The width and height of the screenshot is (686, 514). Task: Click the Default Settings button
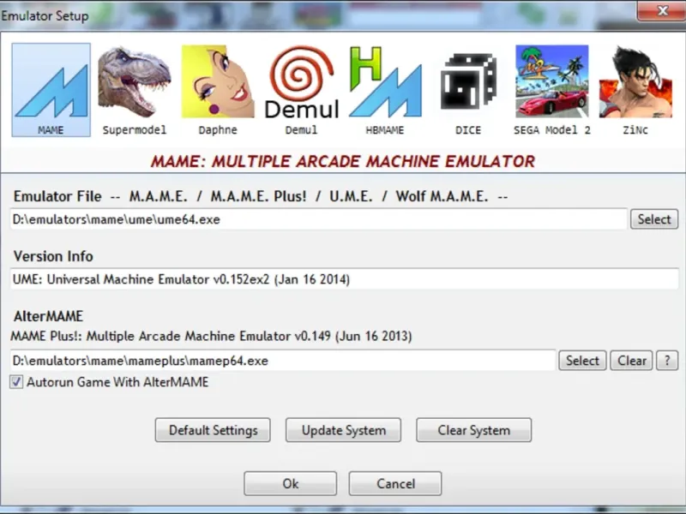[x=213, y=430]
